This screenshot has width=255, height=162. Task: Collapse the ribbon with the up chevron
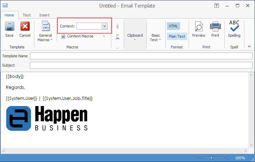pos(249,46)
